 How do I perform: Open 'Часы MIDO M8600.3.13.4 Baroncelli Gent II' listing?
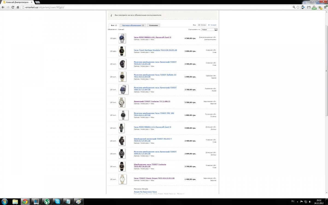pyautogui.click(x=153, y=127)
